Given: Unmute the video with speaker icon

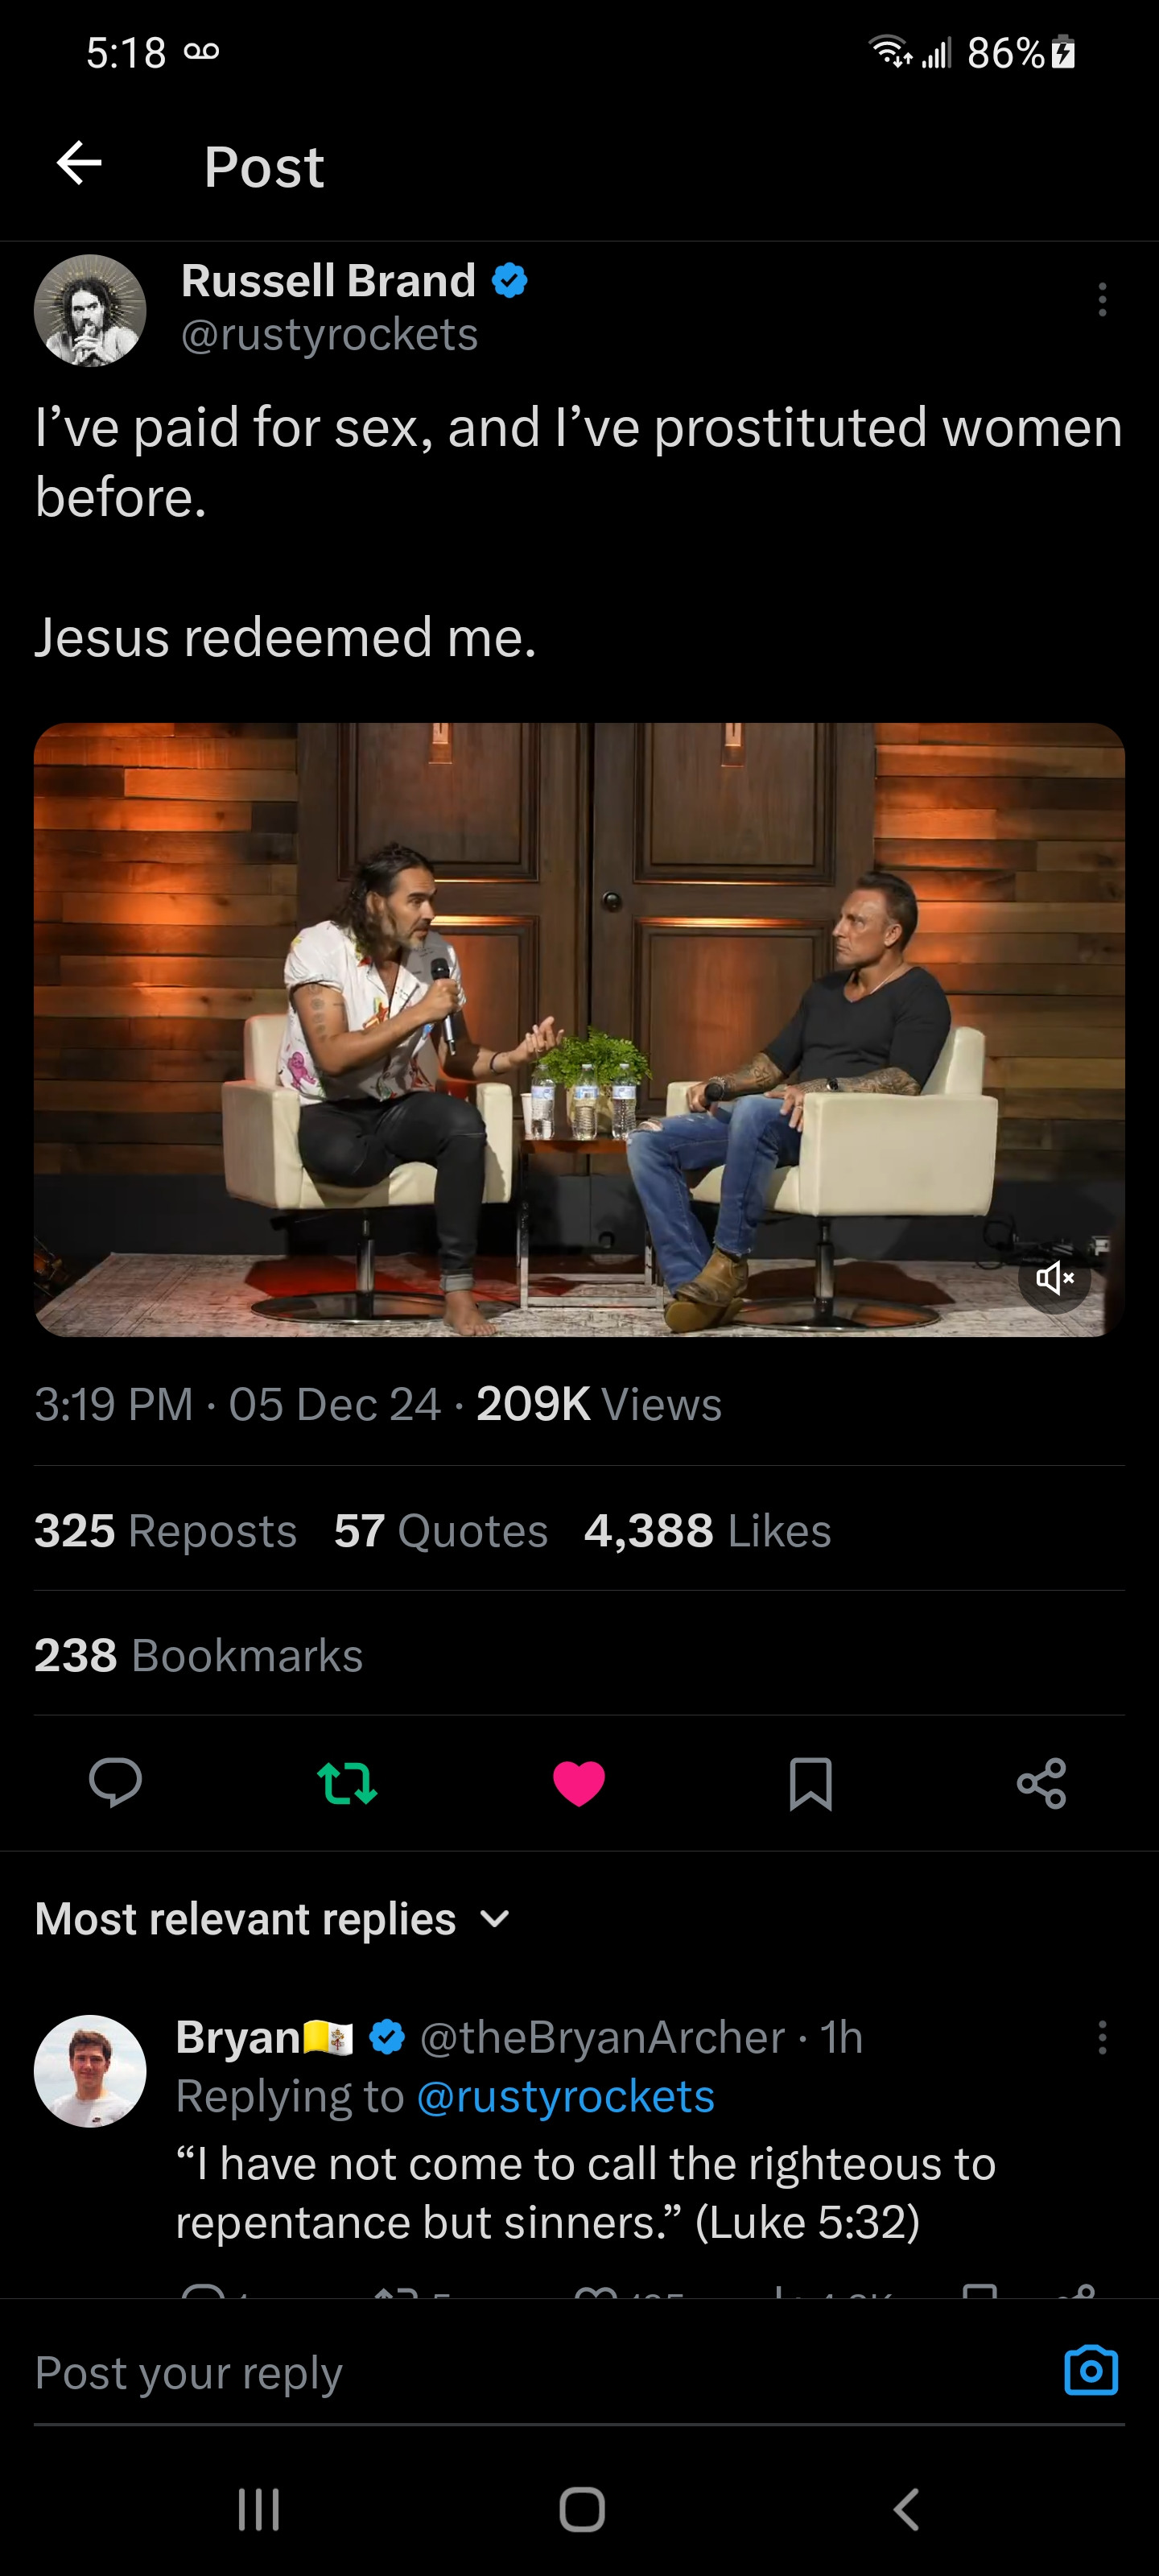Looking at the screenshot, I should coord(1054,1277).
